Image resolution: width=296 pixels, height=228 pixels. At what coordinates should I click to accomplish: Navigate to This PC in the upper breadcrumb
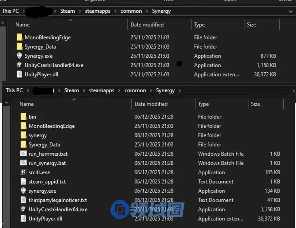10,11
